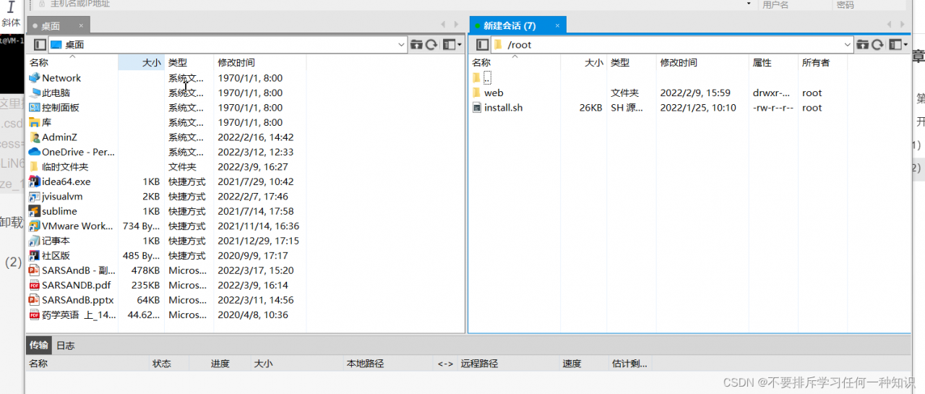The image size is (925, 394).
Task: Click the 速度 column header in the transfer panel
Action: (584, 364)
